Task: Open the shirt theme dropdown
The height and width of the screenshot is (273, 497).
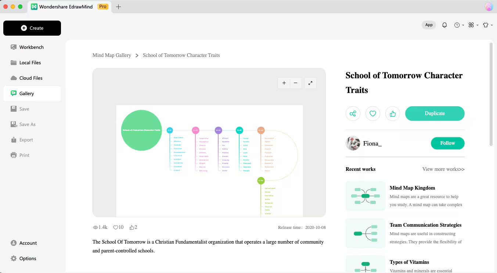Action: pyautogui.click(x=487, y=25)
